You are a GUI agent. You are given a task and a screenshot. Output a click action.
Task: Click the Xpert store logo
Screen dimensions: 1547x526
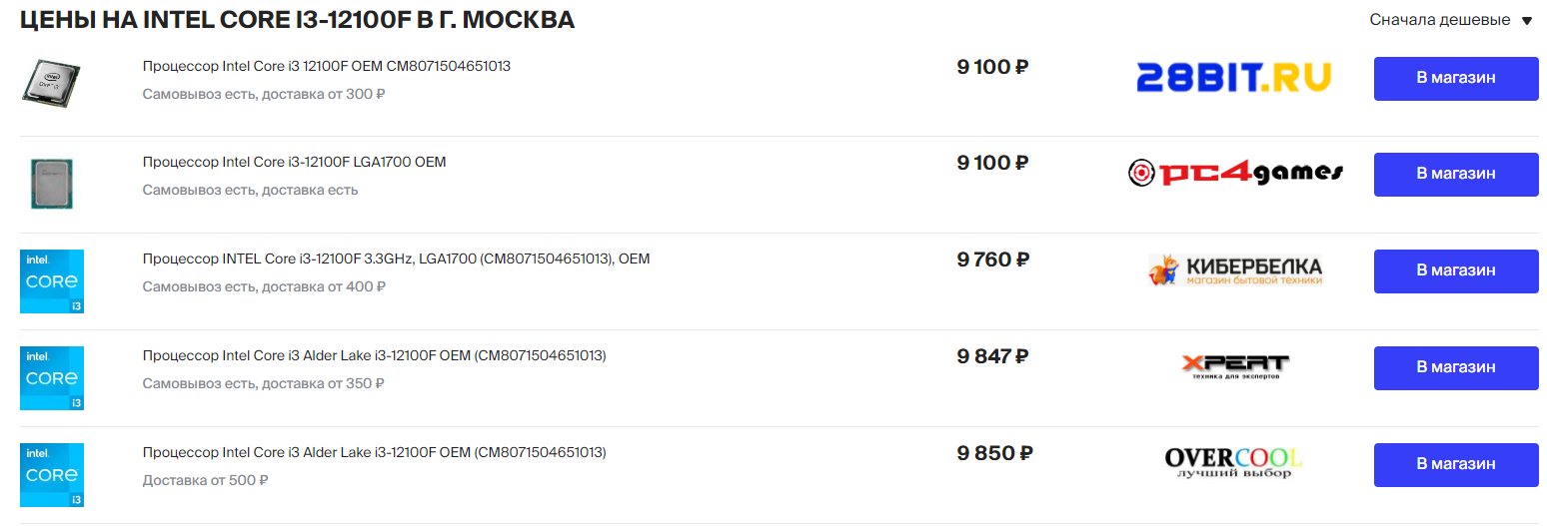tap(1235, 367)
